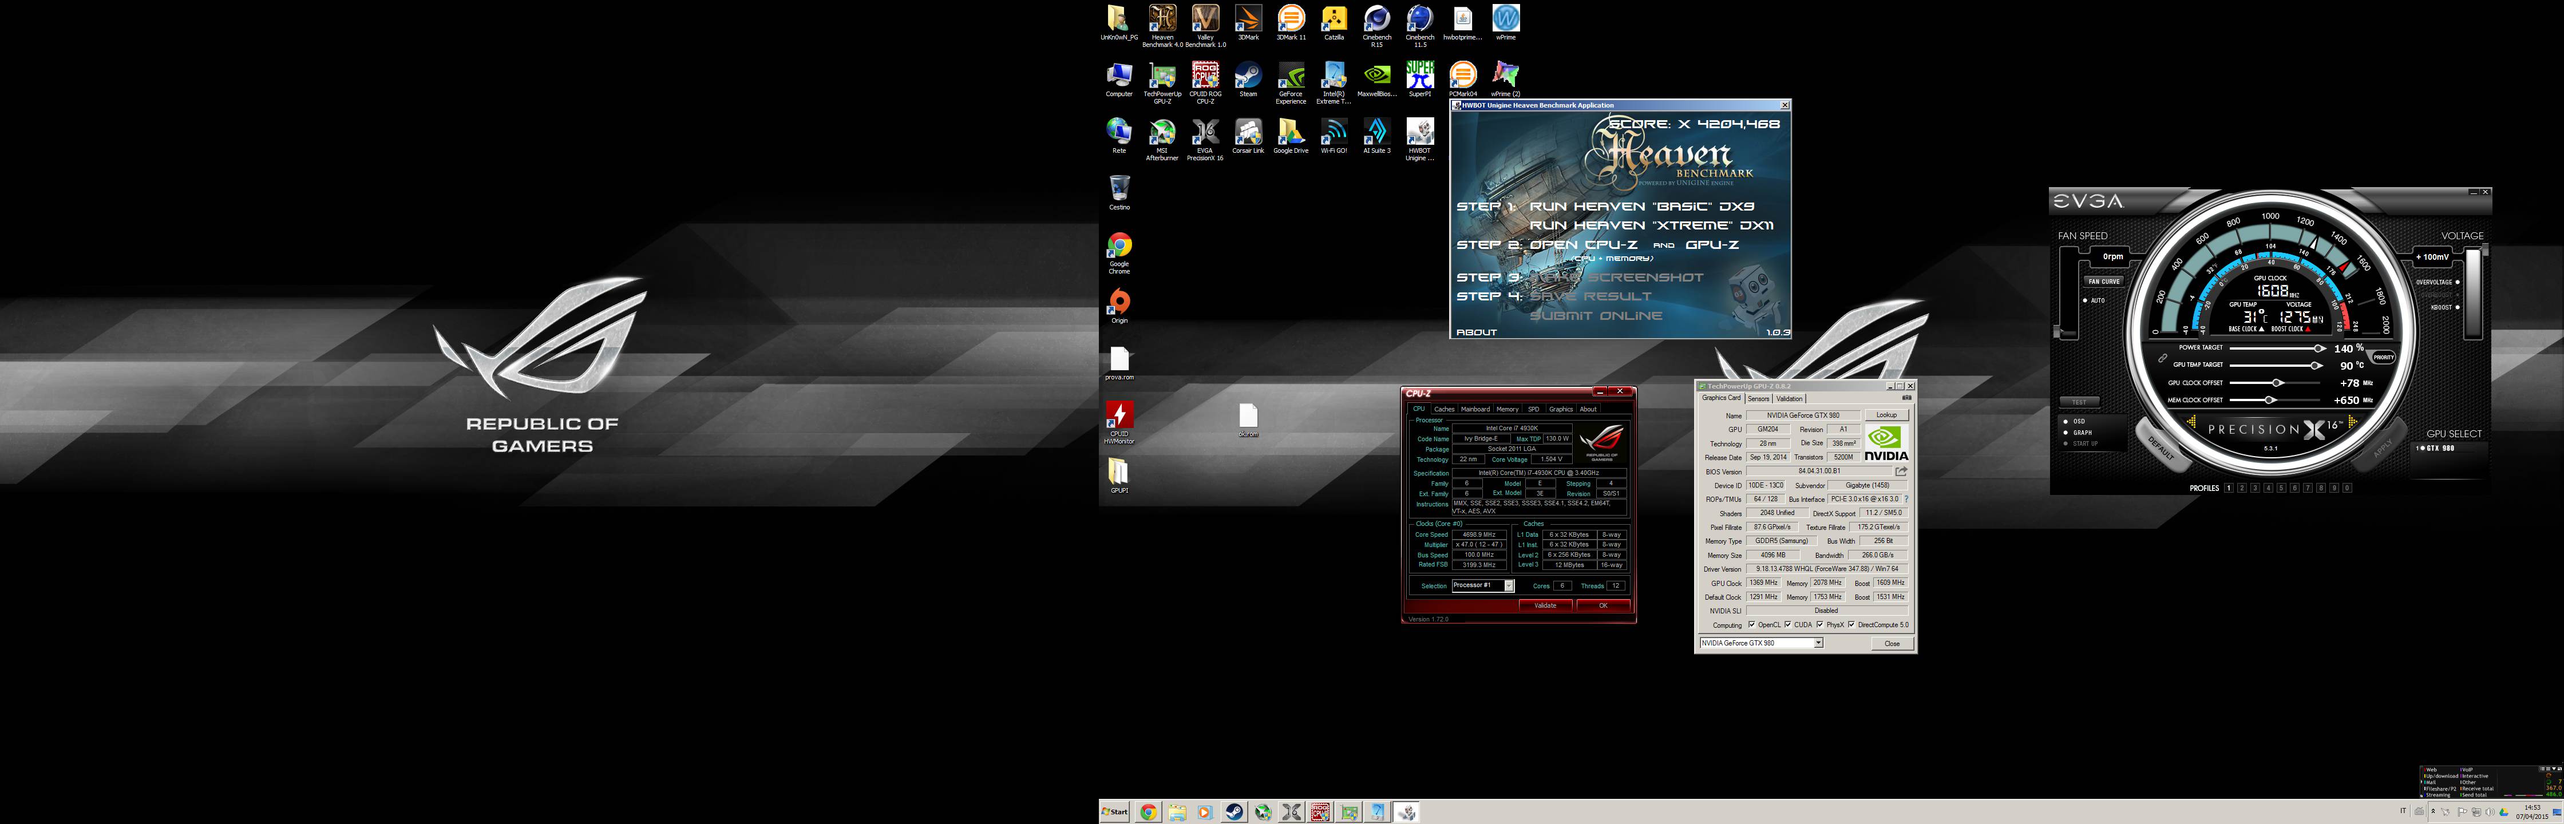Screen dimensions: 2564x824
Task: Open Valley Benchmark 1.0 desktop shortcut
Action: point(1205,26)
